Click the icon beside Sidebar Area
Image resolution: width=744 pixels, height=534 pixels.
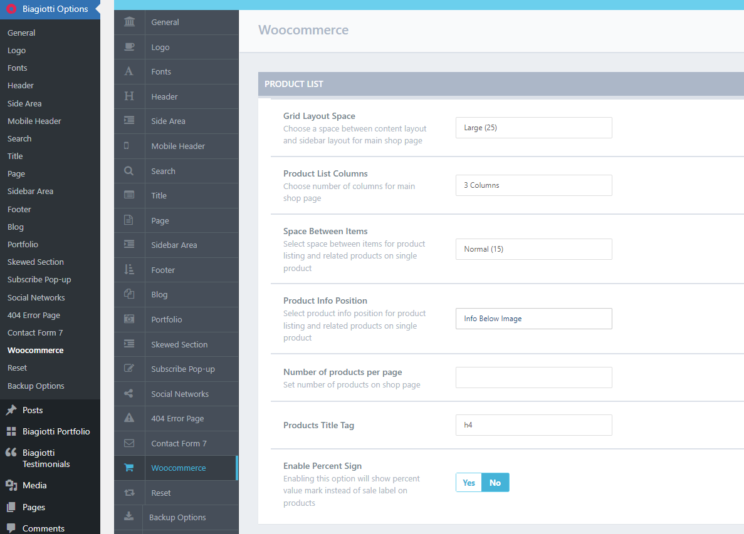(129, 244)
